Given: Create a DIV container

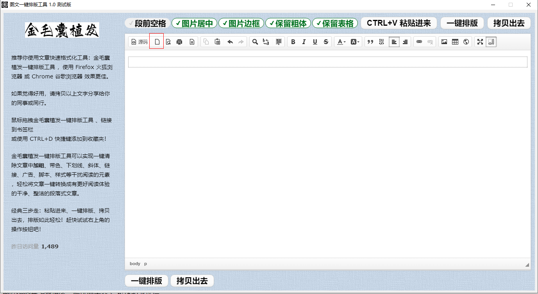Looking at the screenshot, I should 382,42.
